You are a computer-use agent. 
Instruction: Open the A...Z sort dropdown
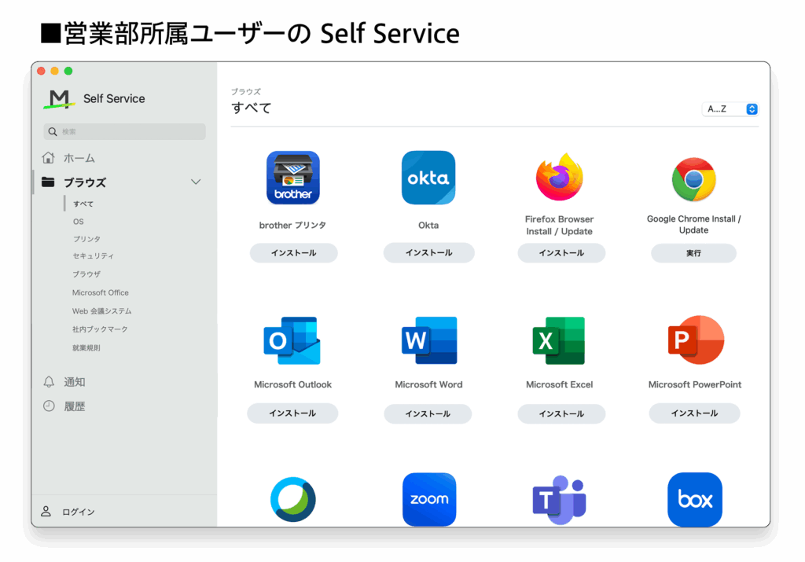730,109
